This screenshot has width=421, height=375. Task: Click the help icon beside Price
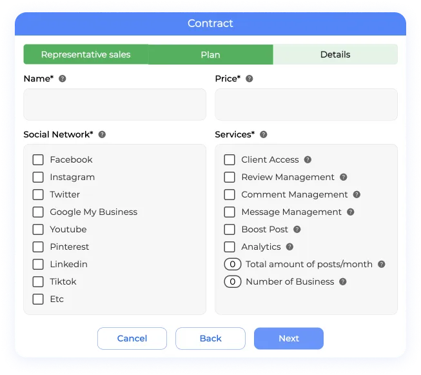[x=250, y=79]
